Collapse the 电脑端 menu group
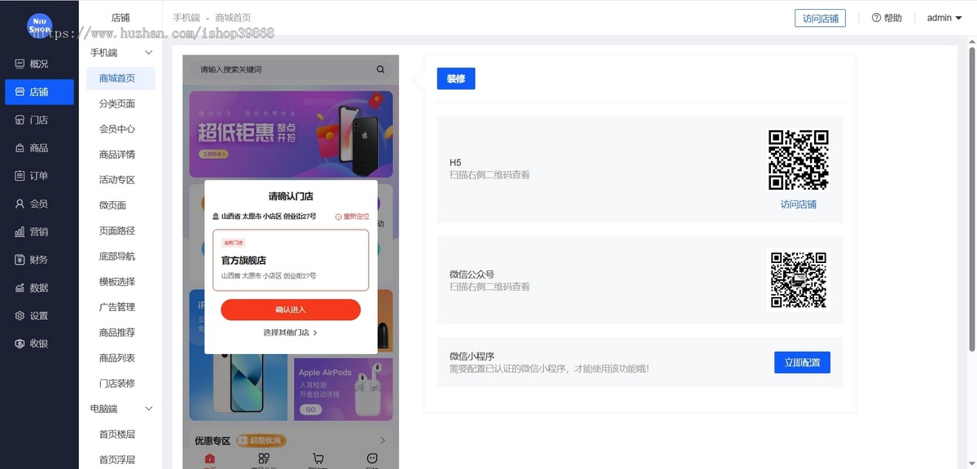 (148, 409)
